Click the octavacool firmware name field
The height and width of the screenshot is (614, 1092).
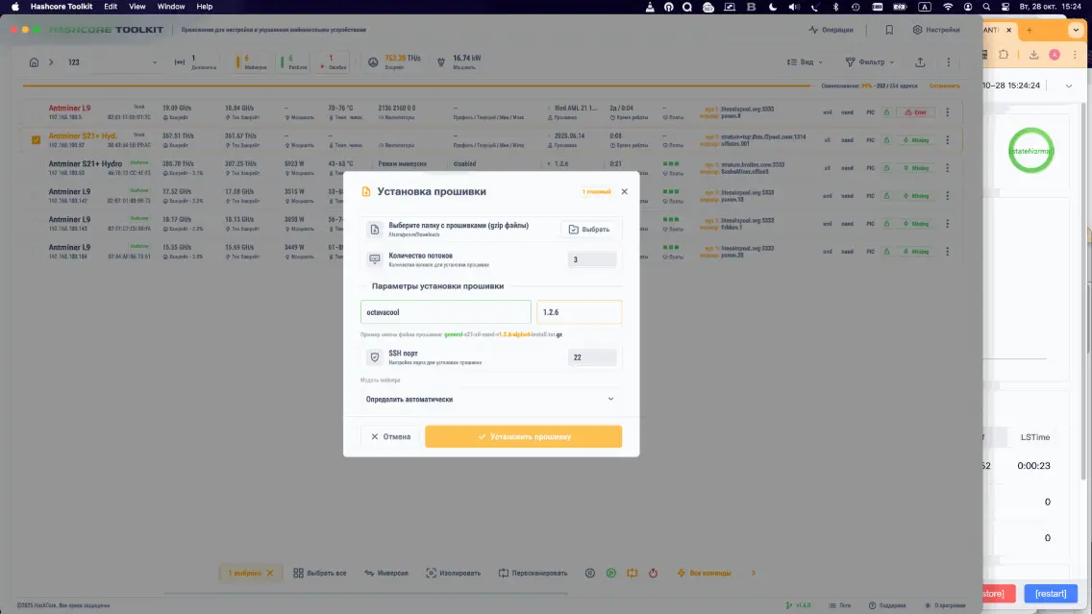click(445, 312)
